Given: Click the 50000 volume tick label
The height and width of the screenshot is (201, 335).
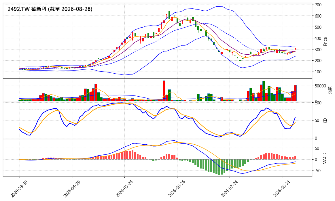Looking at the screenshot, I should coord(320,86).
